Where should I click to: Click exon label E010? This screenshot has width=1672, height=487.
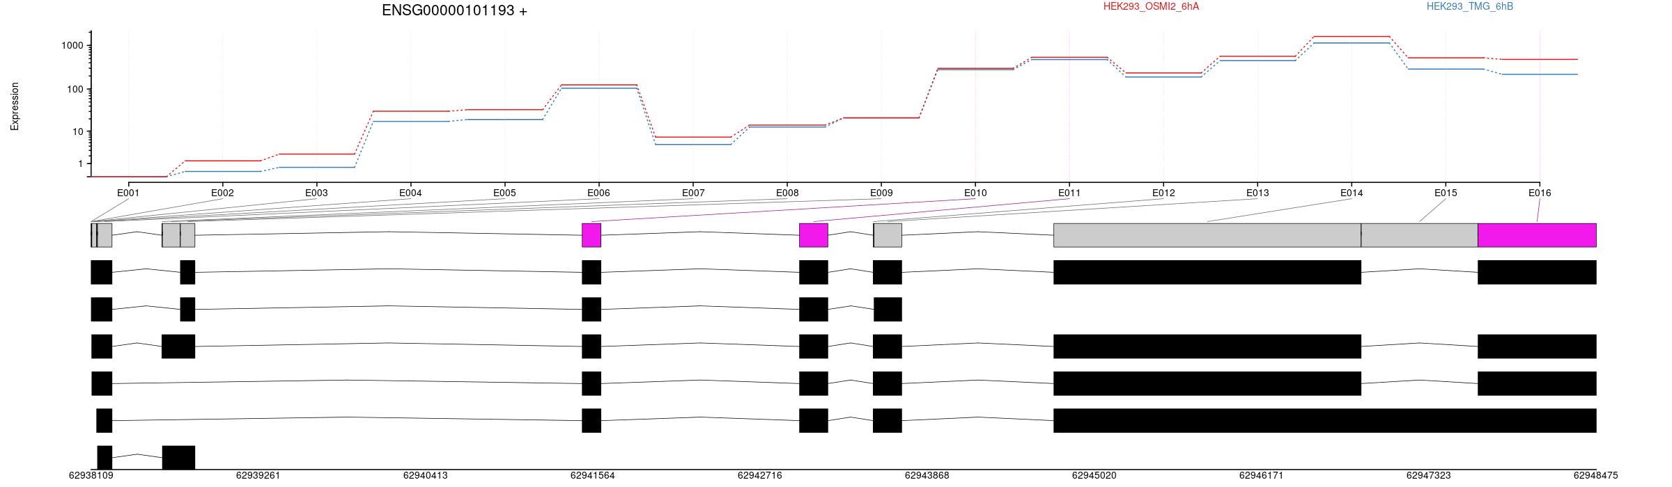tap(975, 193)
